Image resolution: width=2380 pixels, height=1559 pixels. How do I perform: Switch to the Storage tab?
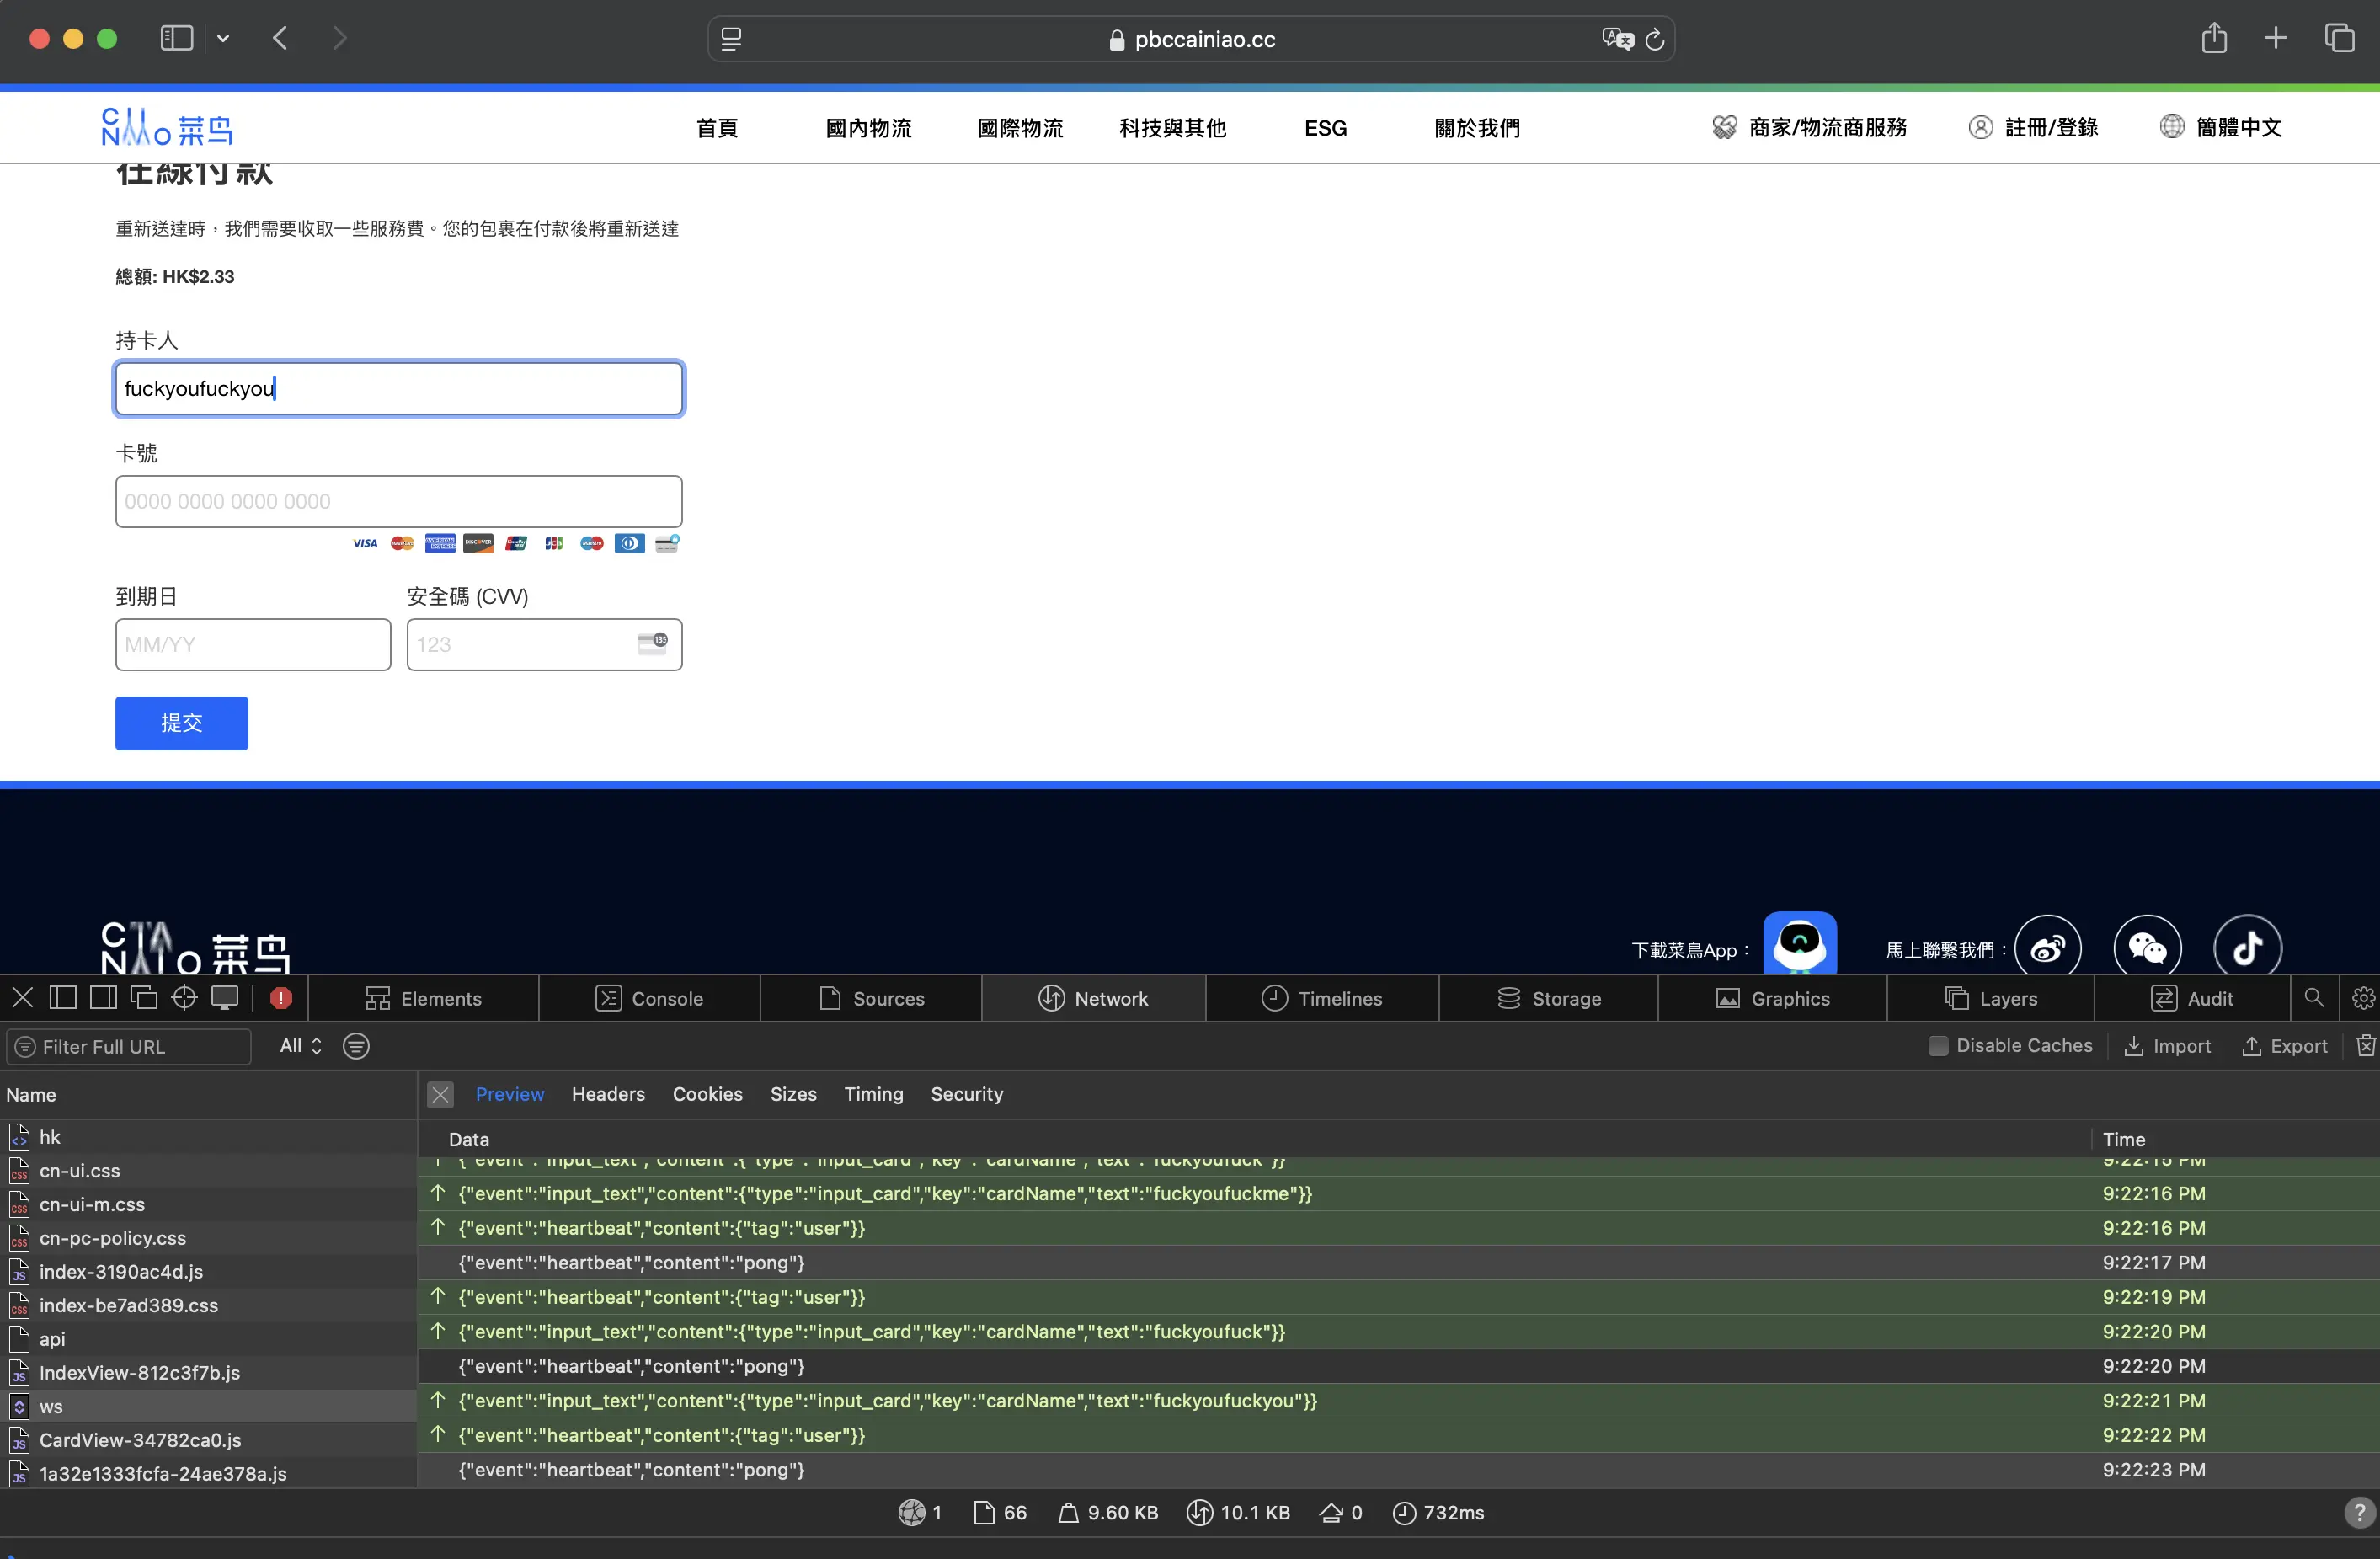[x=1548, y=998]
